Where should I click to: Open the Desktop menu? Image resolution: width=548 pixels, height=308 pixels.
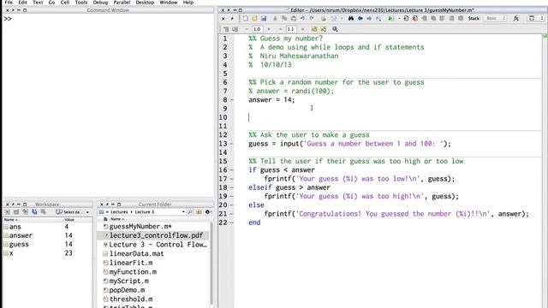(x=145, y=3)
